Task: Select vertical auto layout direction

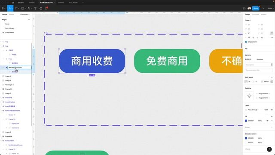Action: pyautogui.click(x=246, y=81)
